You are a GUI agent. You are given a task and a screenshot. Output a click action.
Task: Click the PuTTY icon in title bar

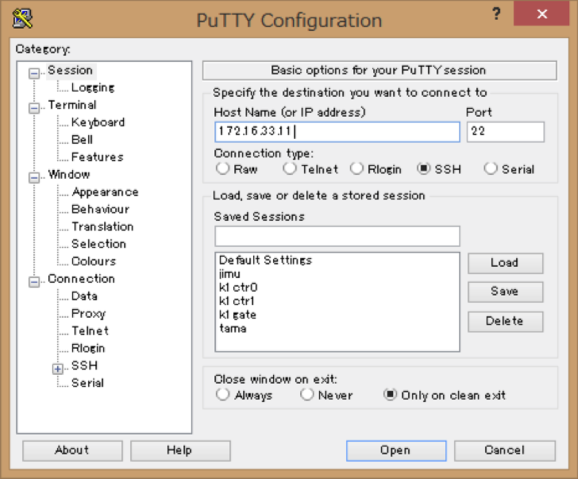[23, 18]
